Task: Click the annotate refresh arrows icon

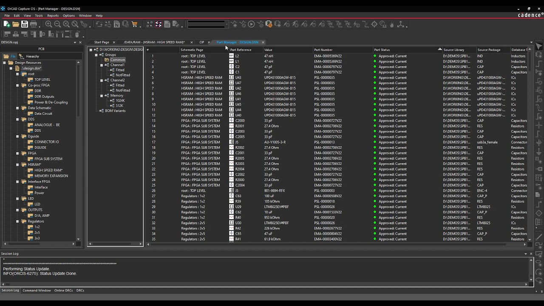Action: tap(99, 24)
